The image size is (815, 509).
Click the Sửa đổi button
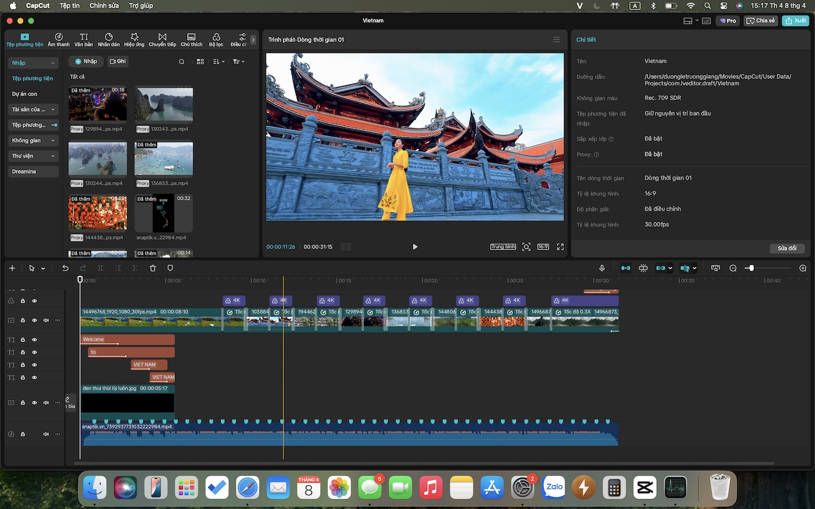787,248
